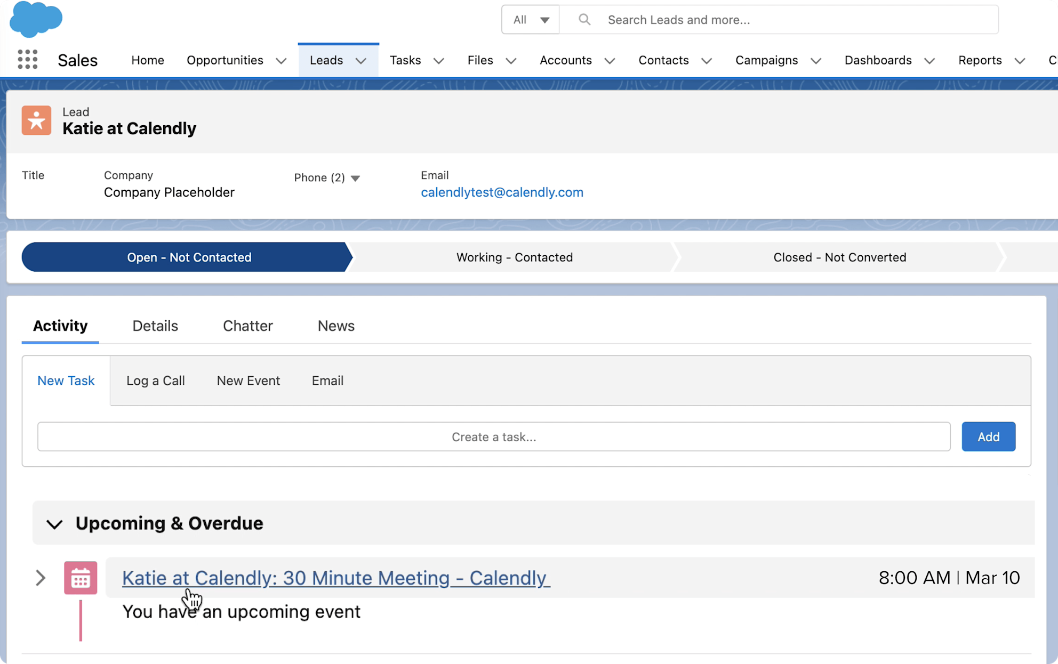
Task: Click the orange Lead record icon
Action: 36,120
